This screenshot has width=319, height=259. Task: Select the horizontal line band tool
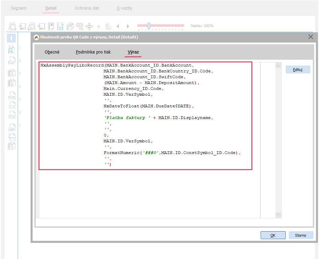[12, 137]
